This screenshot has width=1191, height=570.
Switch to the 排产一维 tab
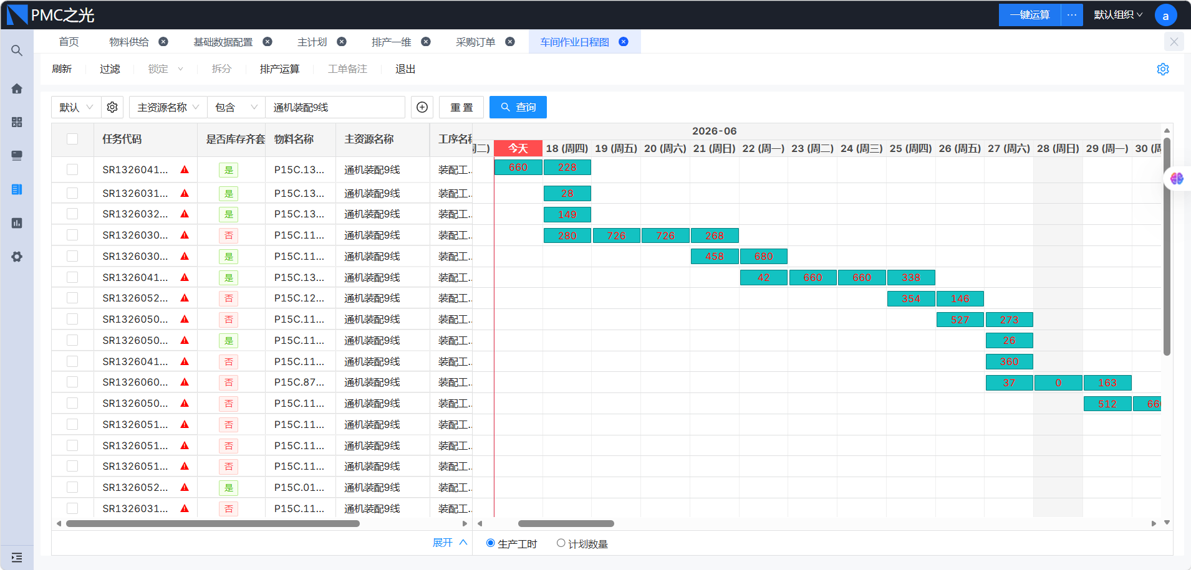click(x=391, y=42)
